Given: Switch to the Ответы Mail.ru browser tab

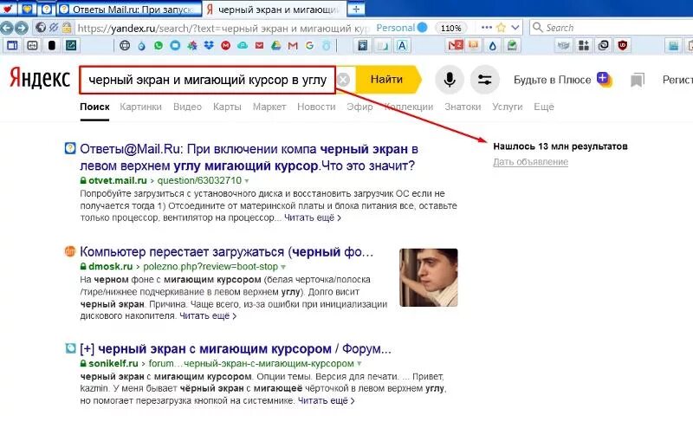Looking at the screenshot, I should (x=130, y=10).
